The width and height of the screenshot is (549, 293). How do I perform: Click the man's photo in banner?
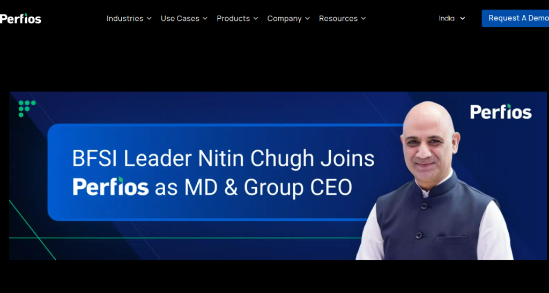point(434,181)
